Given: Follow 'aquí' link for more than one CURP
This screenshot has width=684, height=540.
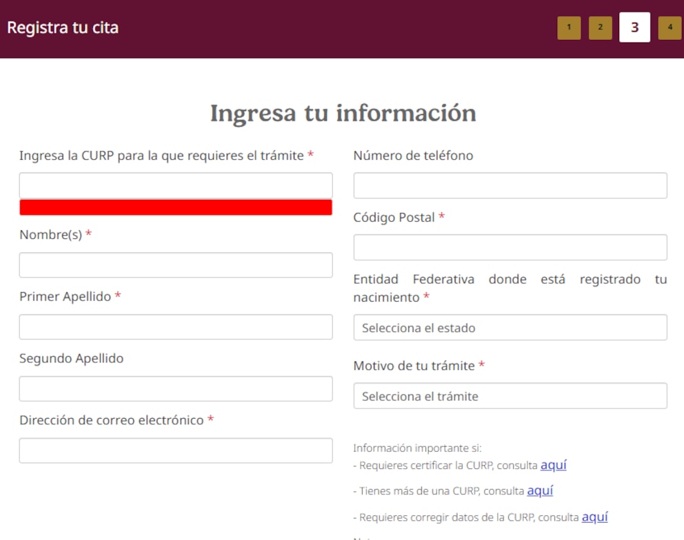Looking at the screenshot, I should coord(540,491).
